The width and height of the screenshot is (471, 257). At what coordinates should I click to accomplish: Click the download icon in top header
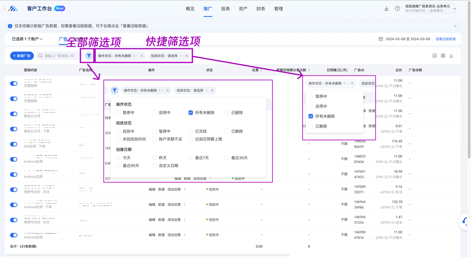[386, 9]
